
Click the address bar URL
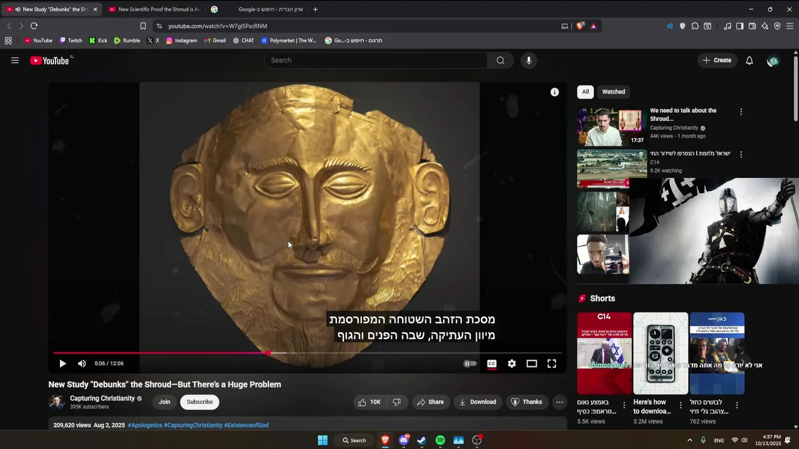[x=218, y=26]
